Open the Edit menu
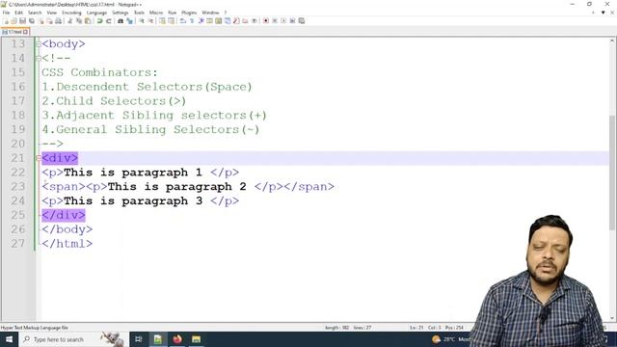 coord(18,13)
